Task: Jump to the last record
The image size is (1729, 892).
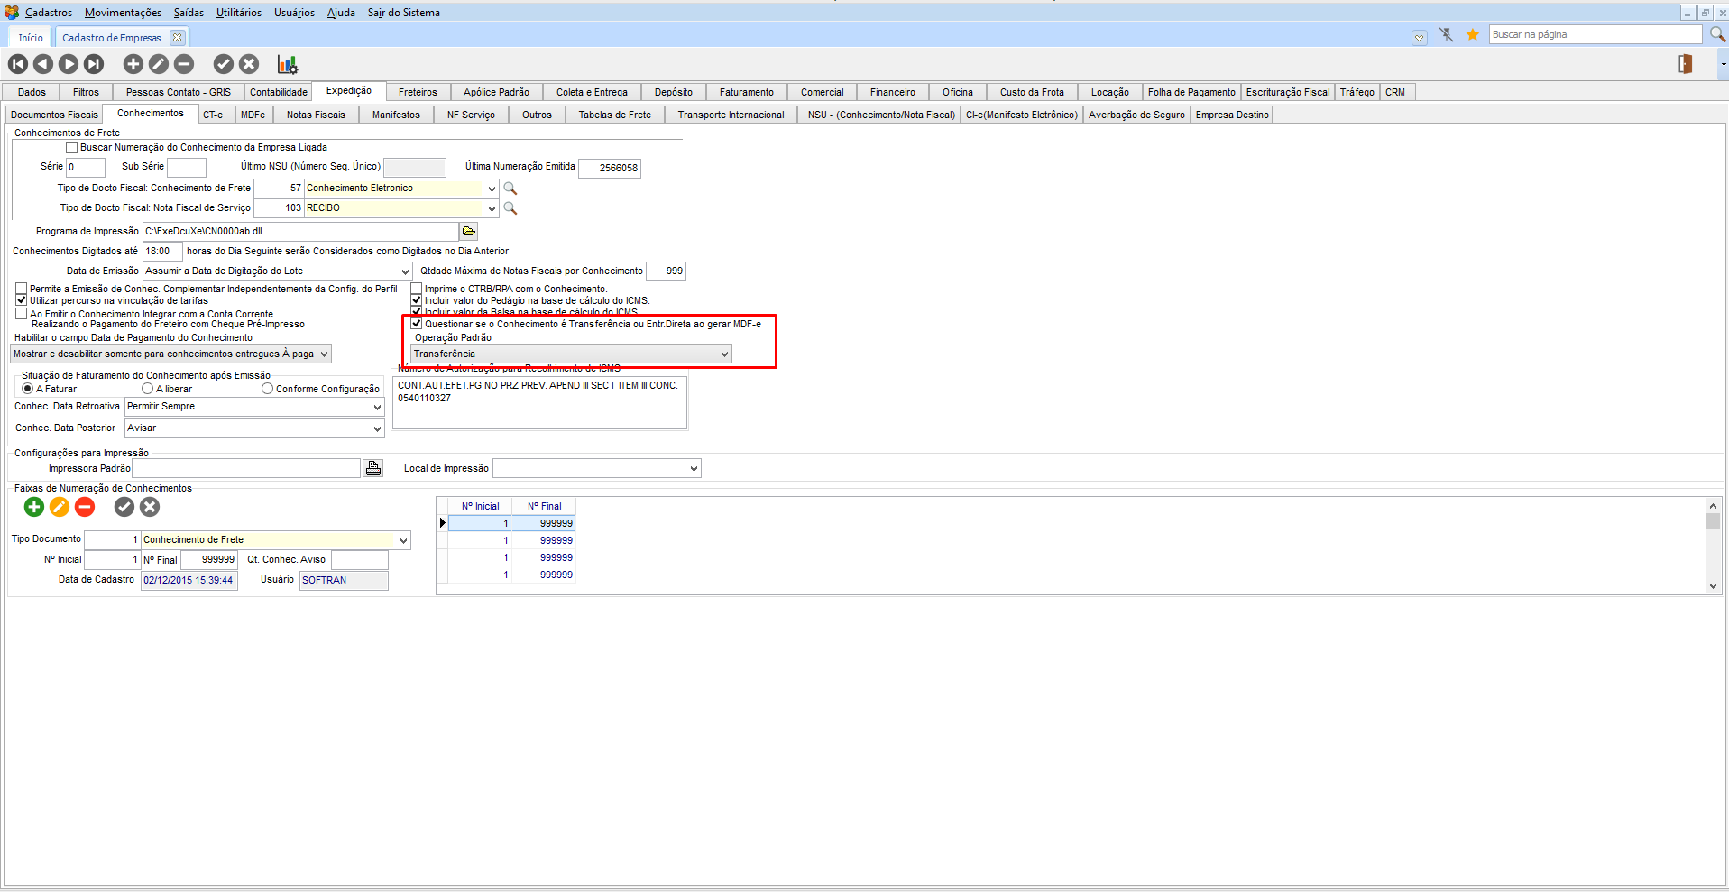Action: (x=94, y=64)
